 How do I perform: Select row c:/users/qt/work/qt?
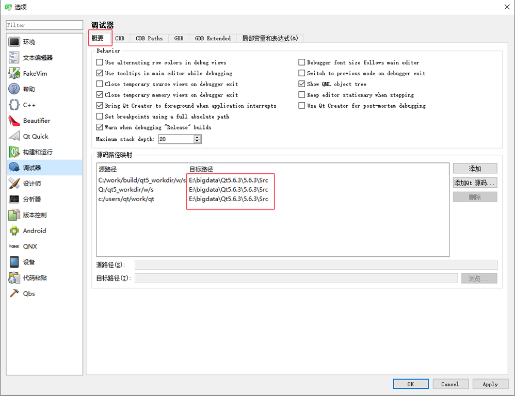pyautogui.click(x=272, y=199)
